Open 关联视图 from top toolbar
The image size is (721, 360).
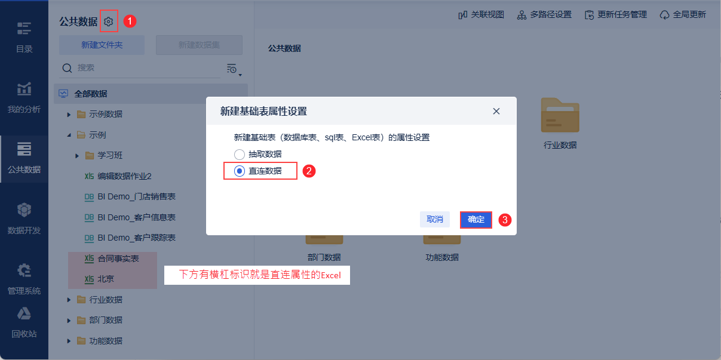[x=481, y=14]
